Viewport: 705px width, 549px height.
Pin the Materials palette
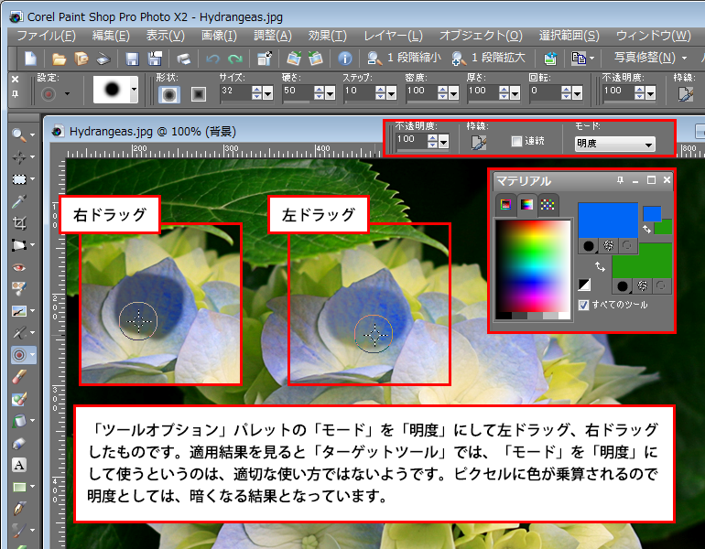pos(621,180)
